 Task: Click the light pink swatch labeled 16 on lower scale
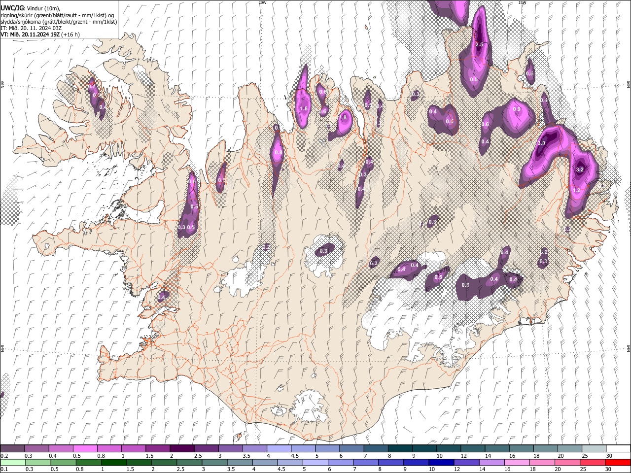click(517, 463)
